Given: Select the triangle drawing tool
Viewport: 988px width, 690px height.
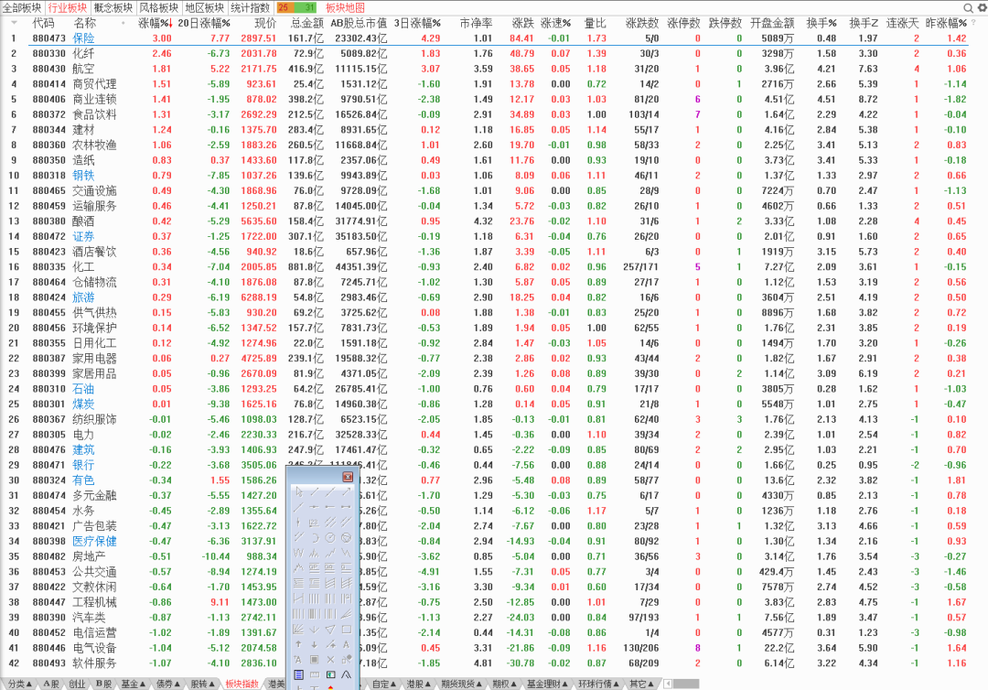Looking at the screenshot, I should 330,629.
